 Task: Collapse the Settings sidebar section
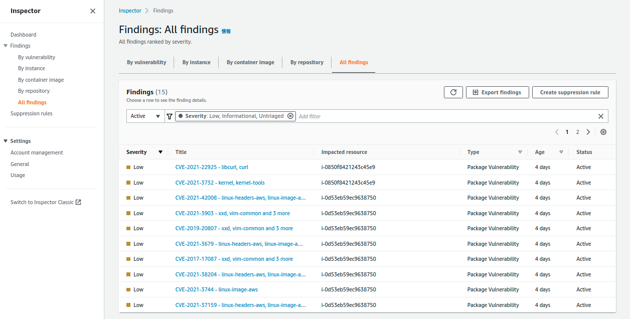click(6, 141)
